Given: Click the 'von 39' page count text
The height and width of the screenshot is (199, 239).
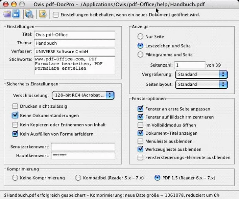Looking at the screenshot, I should 213,65.
